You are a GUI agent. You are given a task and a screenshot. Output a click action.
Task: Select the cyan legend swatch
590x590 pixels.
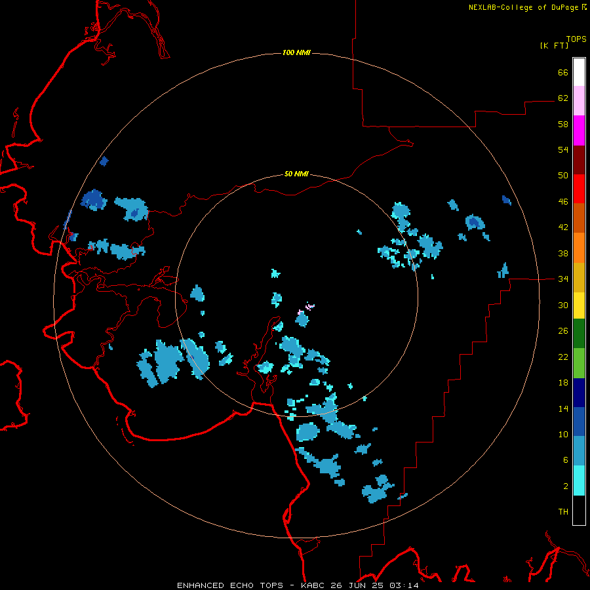point(579,481)
